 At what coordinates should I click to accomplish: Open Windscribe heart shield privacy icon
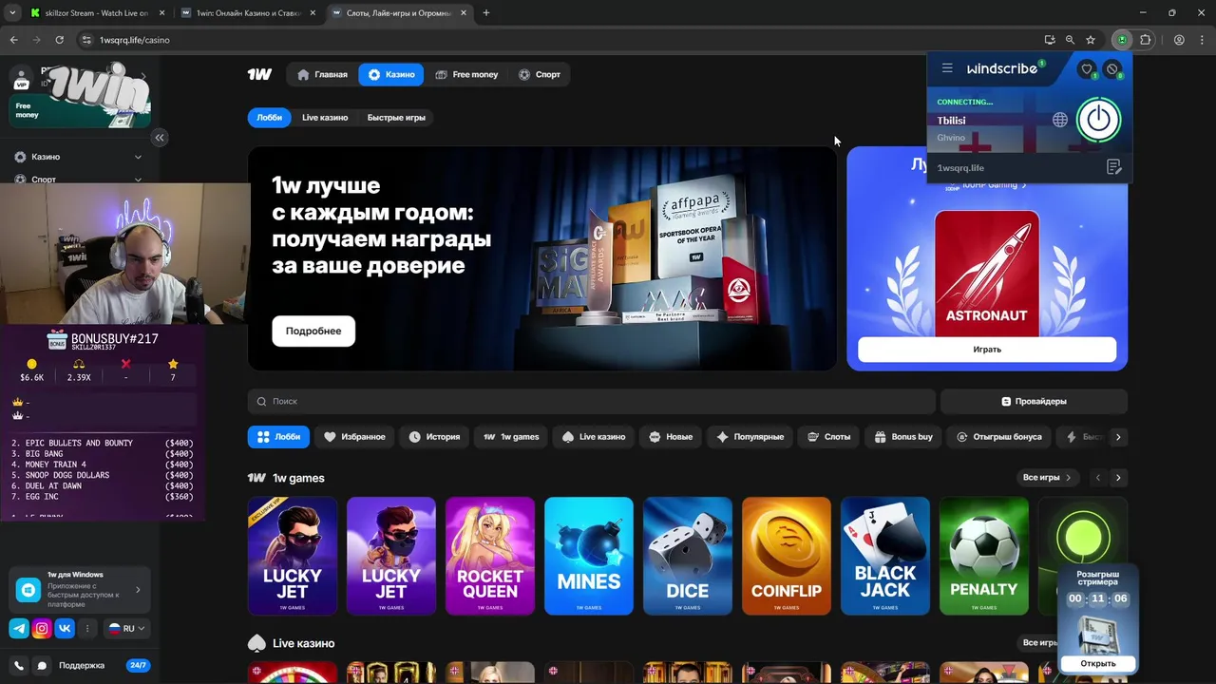[x=1088, y=68]
